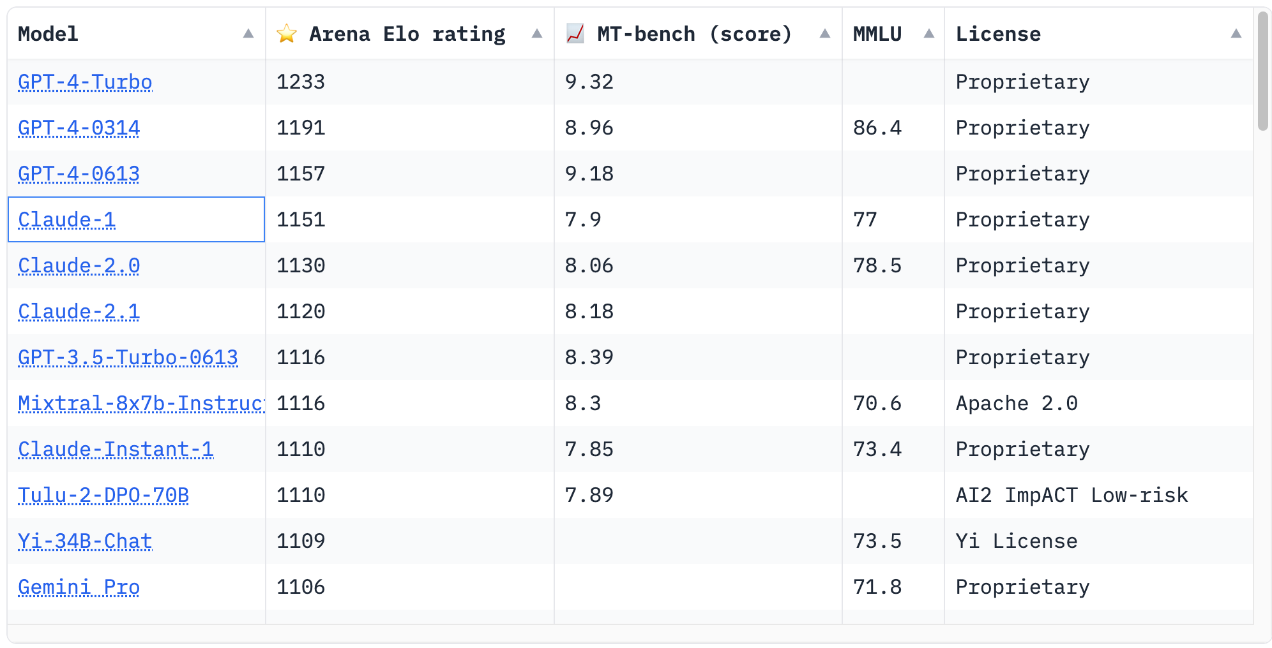1272x648 pixels.
Task: Open the Gemini Pro model link
Action: pos(79,587)
